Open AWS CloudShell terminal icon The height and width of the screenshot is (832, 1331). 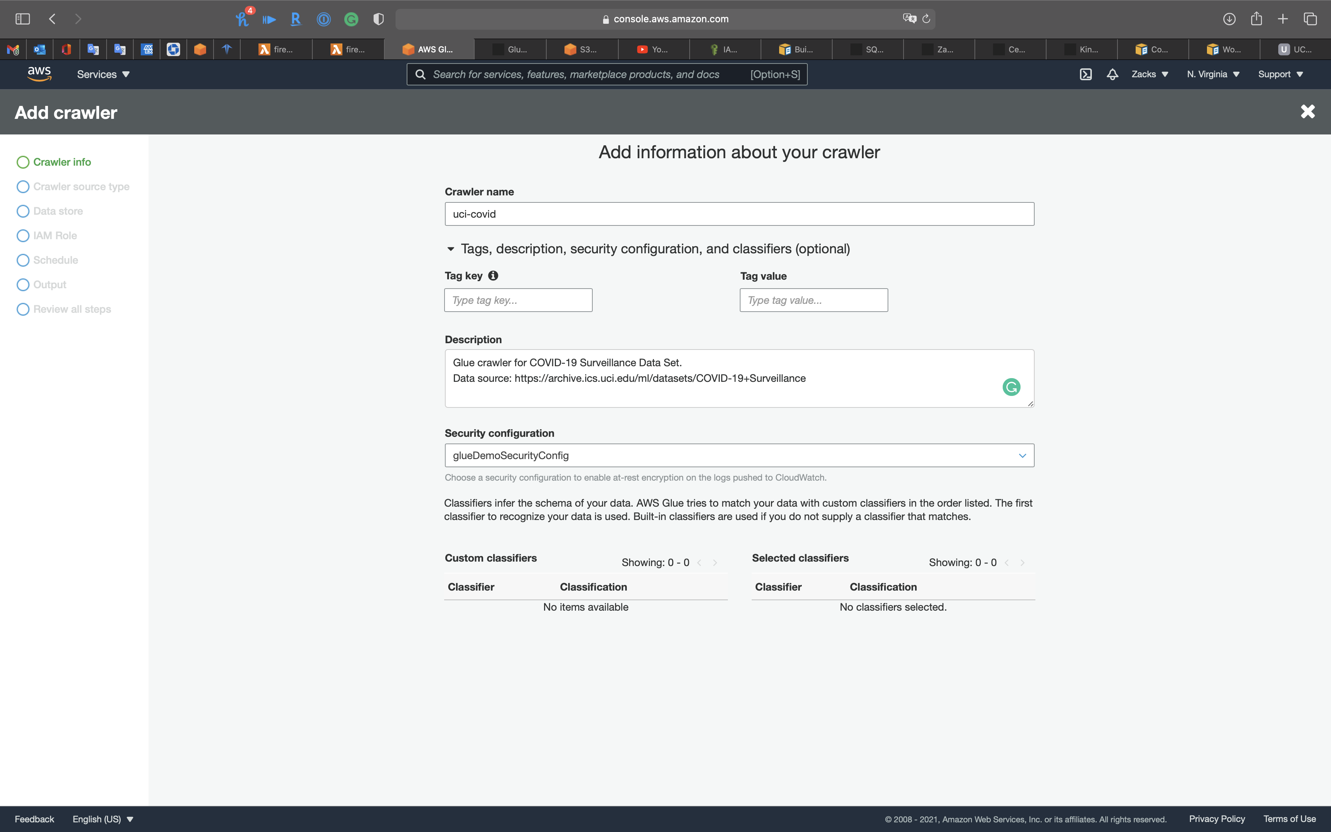1085,74
